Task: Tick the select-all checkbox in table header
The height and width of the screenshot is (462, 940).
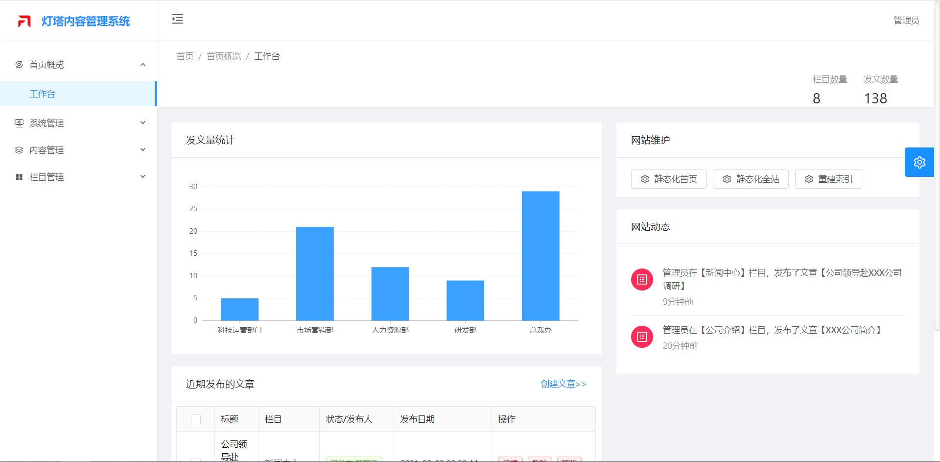Action: (196, 419)
